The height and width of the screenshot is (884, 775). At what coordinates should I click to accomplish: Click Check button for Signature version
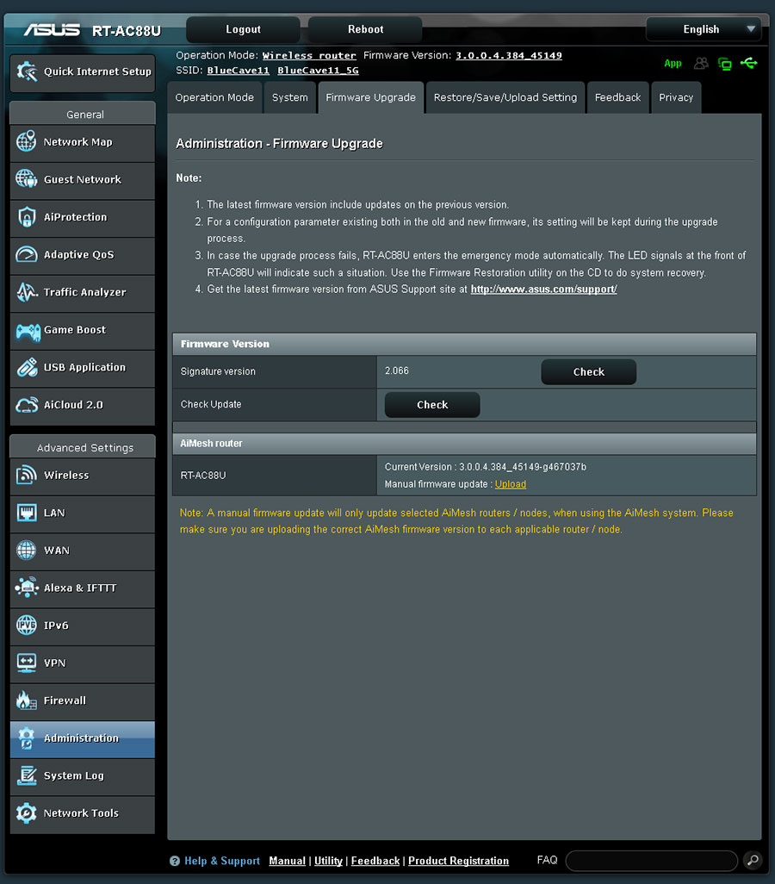[x=589, y=372]
